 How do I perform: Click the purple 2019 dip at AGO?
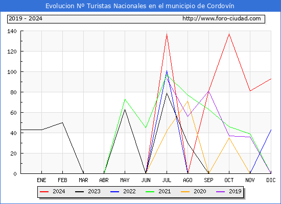(x=188, y=116)
